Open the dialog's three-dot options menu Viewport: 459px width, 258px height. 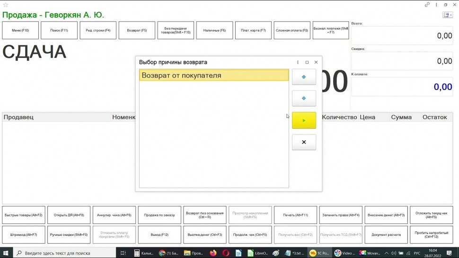[298, 62]
